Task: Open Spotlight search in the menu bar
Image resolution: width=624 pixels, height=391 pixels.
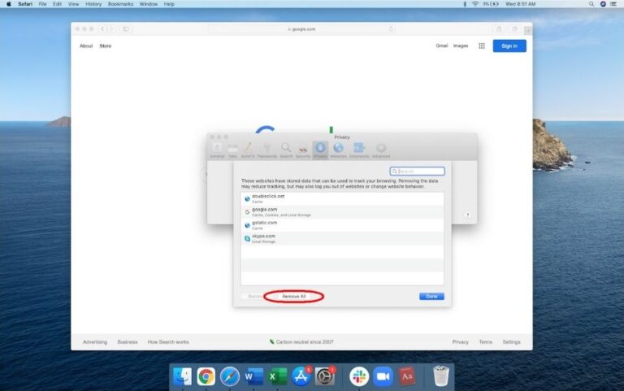Action: click(591, 4)
